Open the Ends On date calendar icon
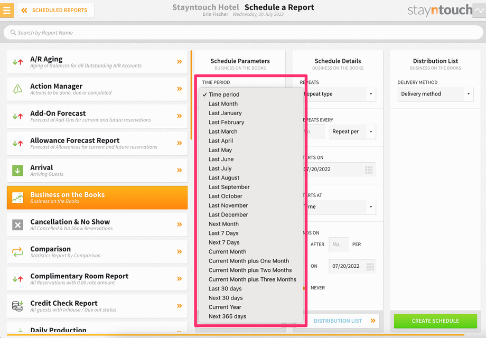The height and width of the screenshot is (338, 486). click(370, 266)
